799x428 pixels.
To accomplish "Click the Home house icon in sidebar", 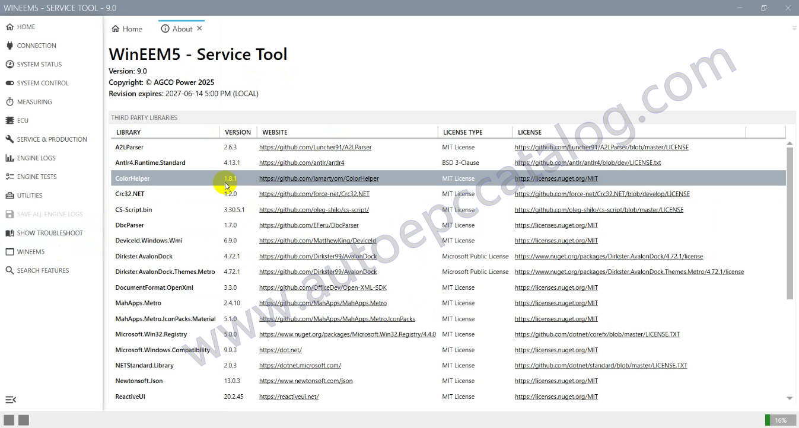I will pyautogui.click(x=9, y=27).
